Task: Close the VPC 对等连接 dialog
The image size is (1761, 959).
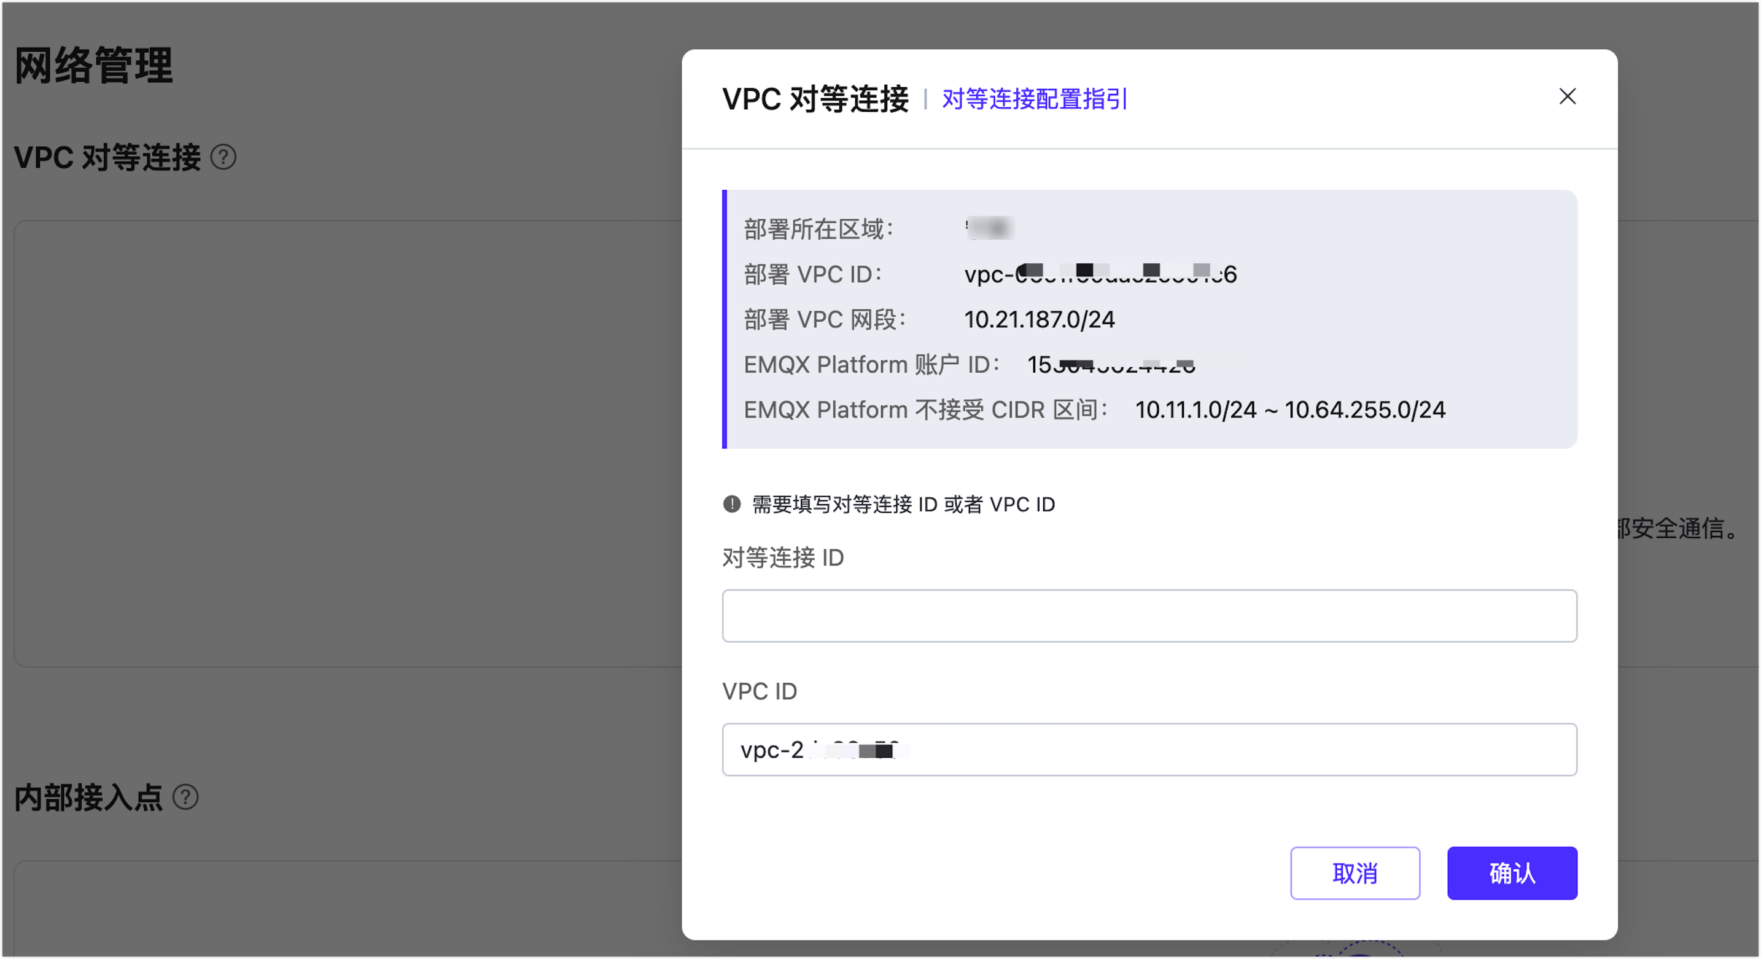Action: point(1567,96)
